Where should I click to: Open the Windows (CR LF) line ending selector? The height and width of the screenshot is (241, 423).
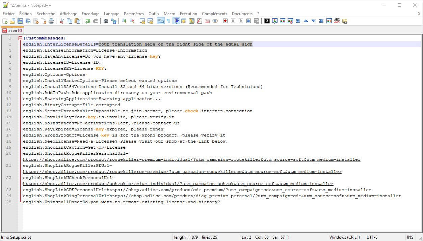coord(344,237)
